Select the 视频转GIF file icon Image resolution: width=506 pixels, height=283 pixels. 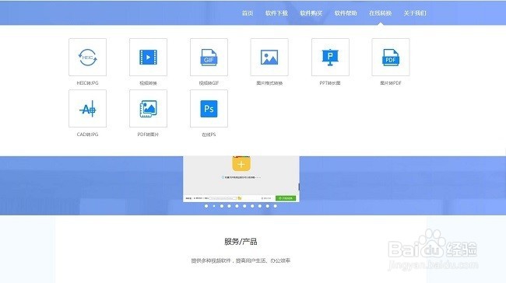(x=209, y=57)
